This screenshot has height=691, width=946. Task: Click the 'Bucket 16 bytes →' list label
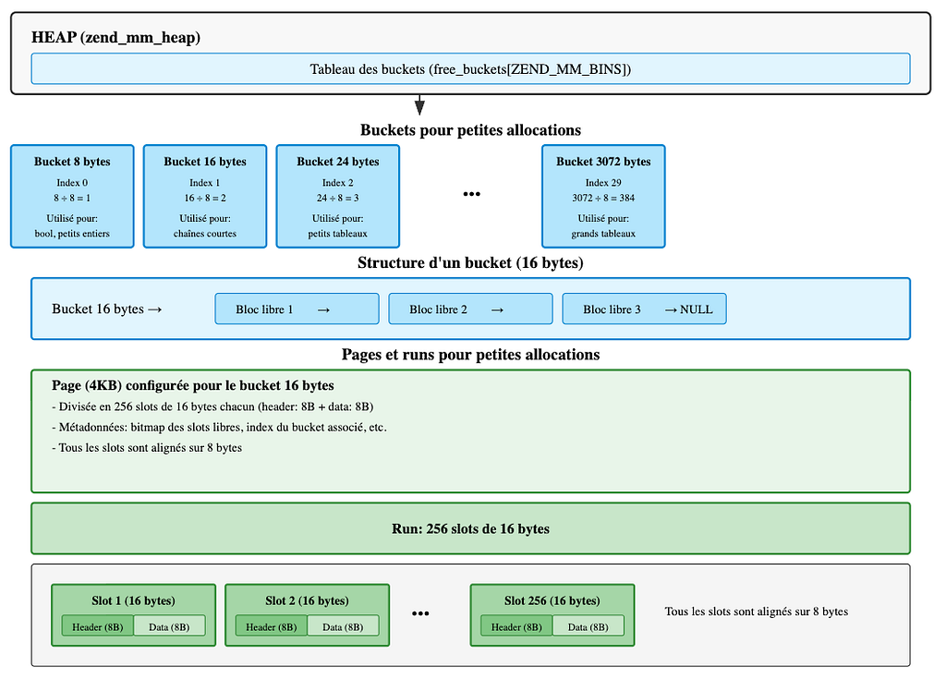pyautogui.click(x=107, y=309)
